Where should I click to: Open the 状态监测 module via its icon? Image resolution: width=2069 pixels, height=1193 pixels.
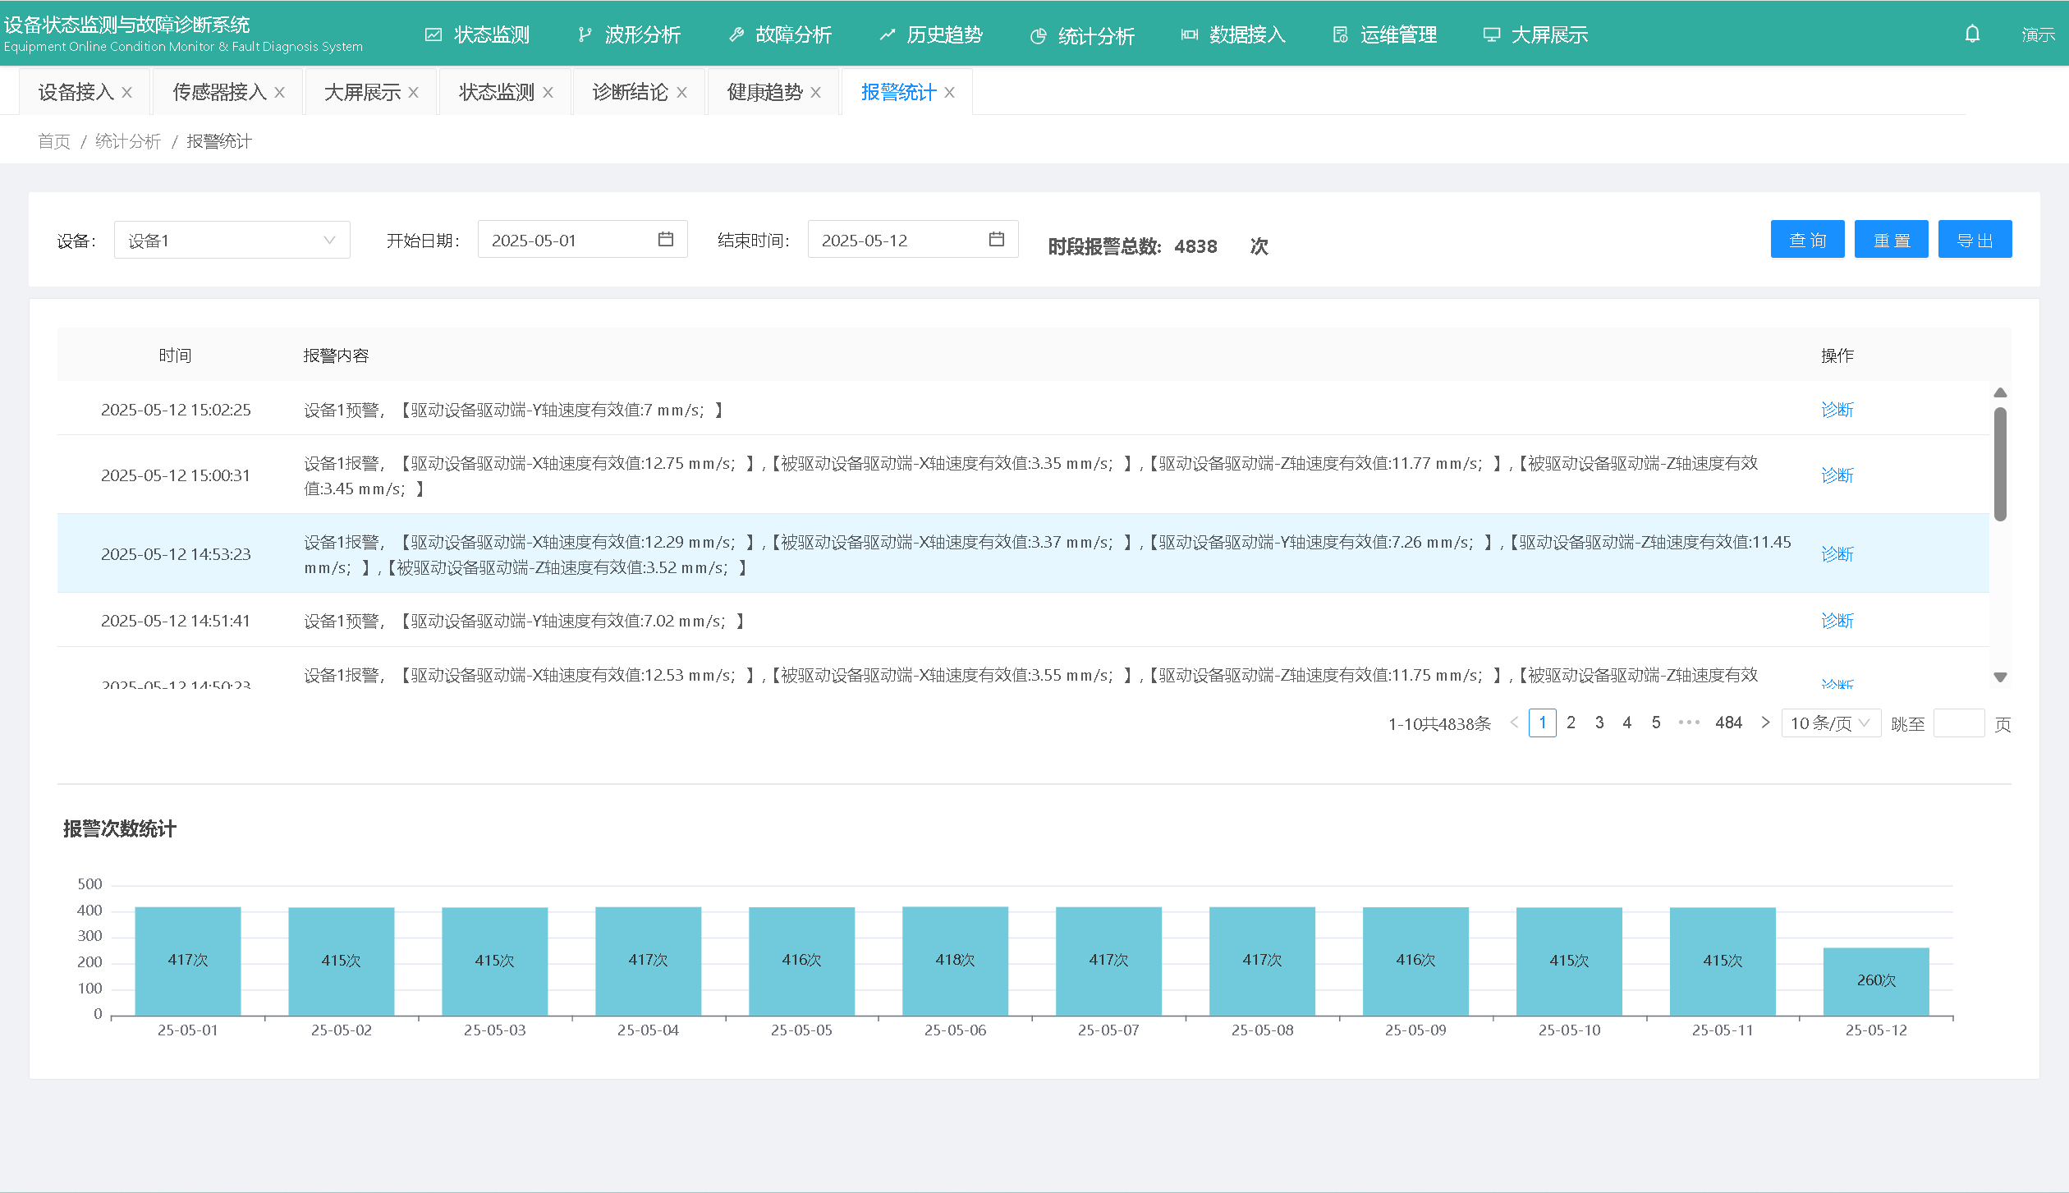click(x=434, y=34)
